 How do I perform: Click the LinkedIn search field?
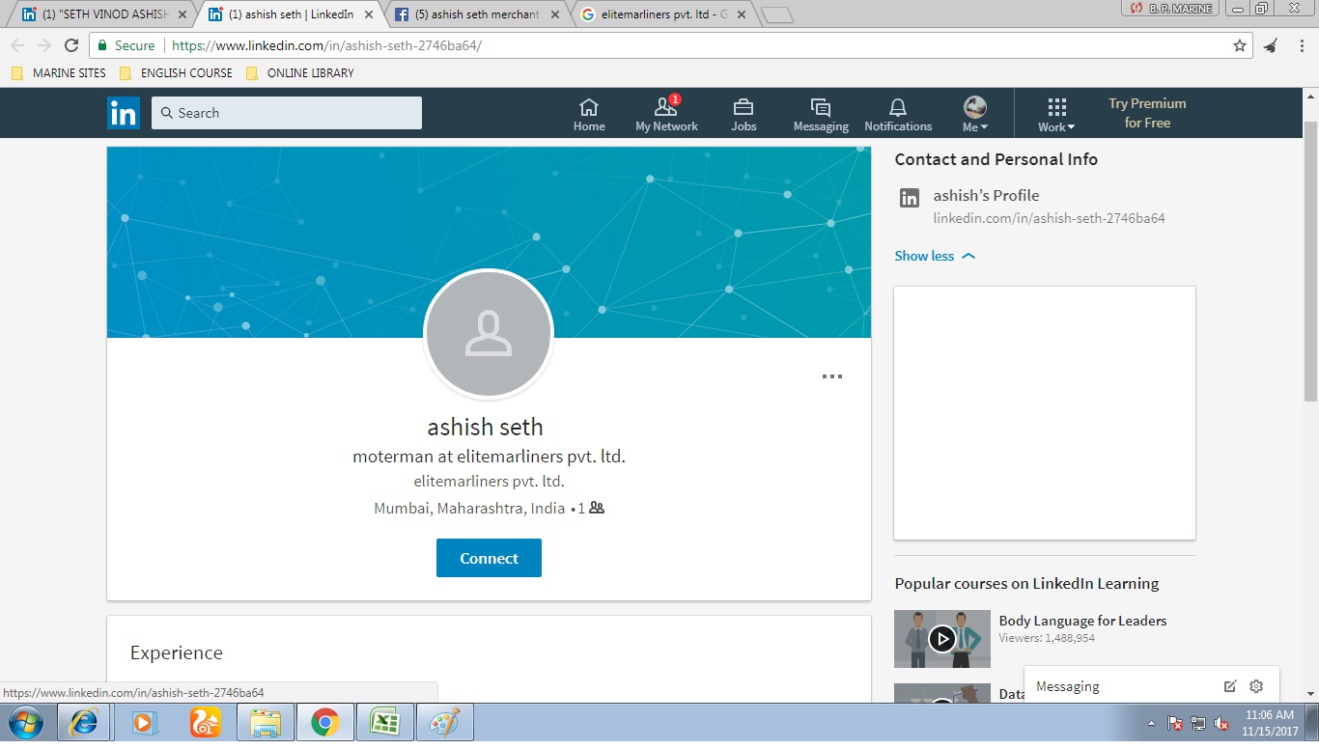(x=287, y=113)
